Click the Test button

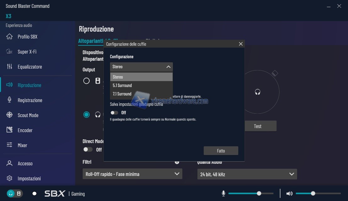[257, 126]
